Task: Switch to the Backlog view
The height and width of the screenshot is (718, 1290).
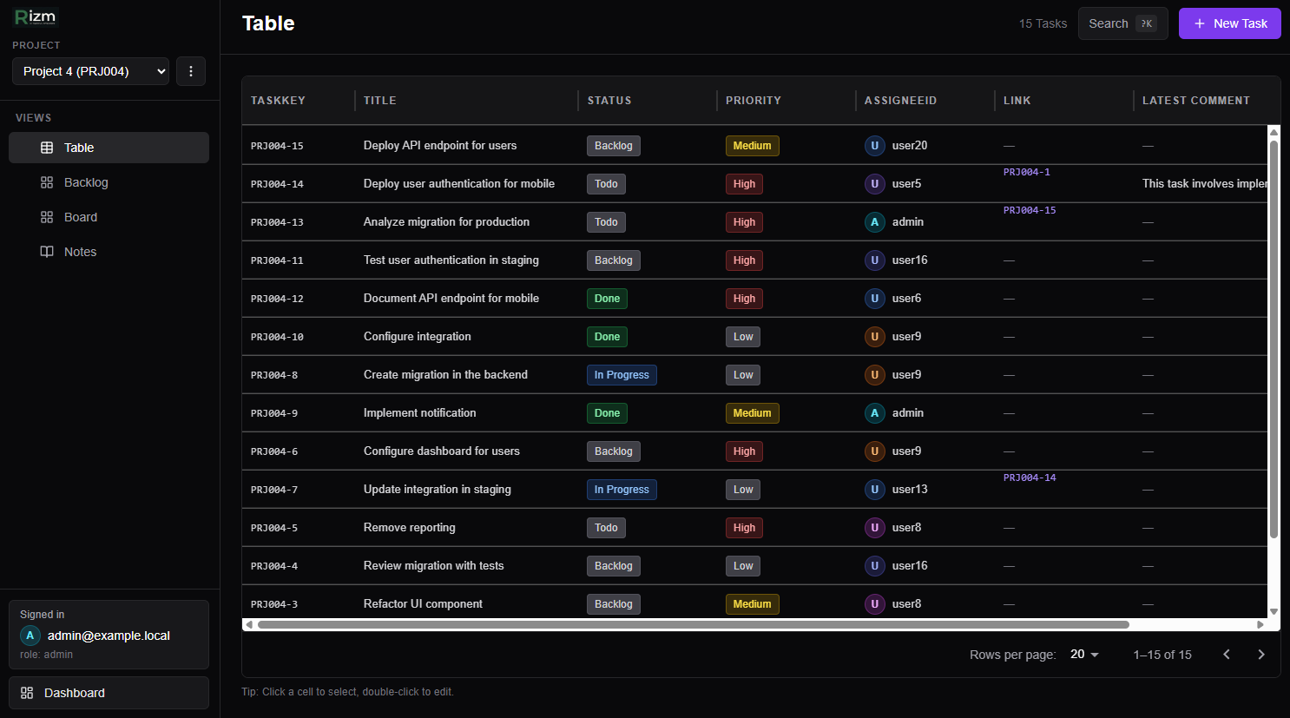Action: (x=86, y=182)
